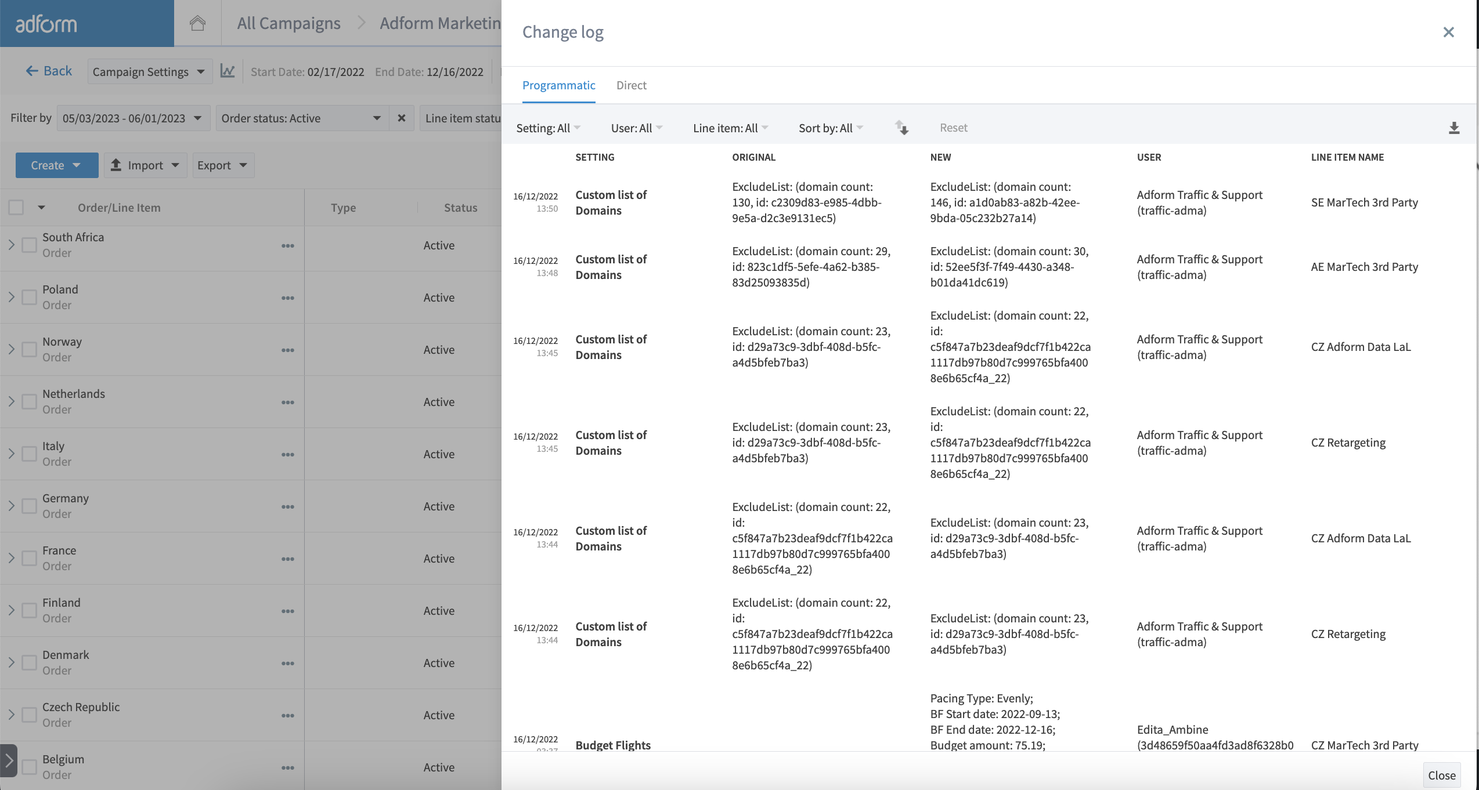Go Back to the previous page
The width and height of the screenshot is (1479, 790).
49,71
